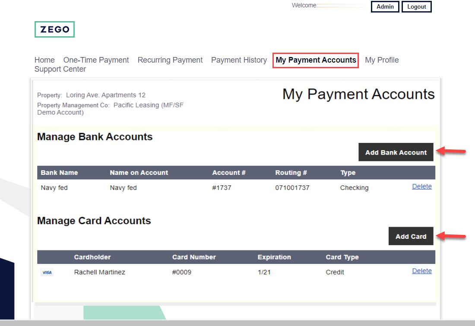
Task: Click the Add Card button
Action: click(x=411, y=236)
